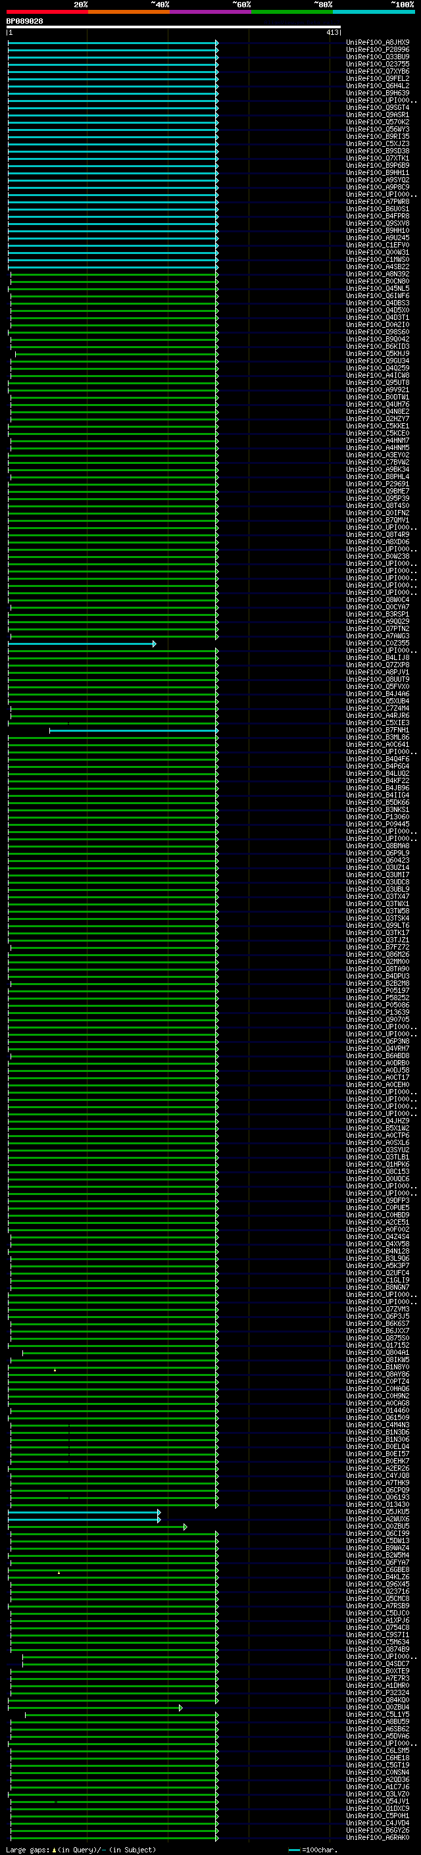Click the white query length bar under BP089028
Image resolution: width=421 pixels, height=1855 pixels.
click(x=174, y=26)
